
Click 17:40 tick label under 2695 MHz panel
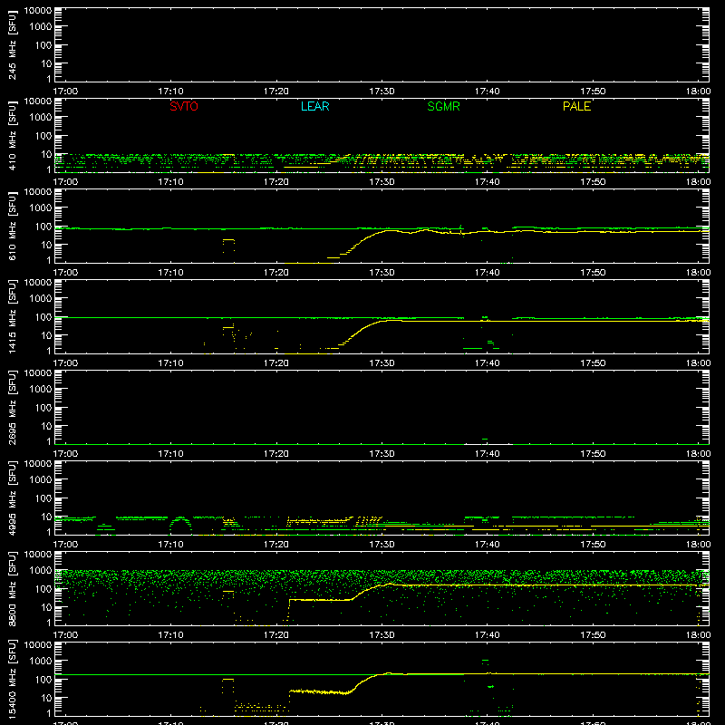[487, 454]
